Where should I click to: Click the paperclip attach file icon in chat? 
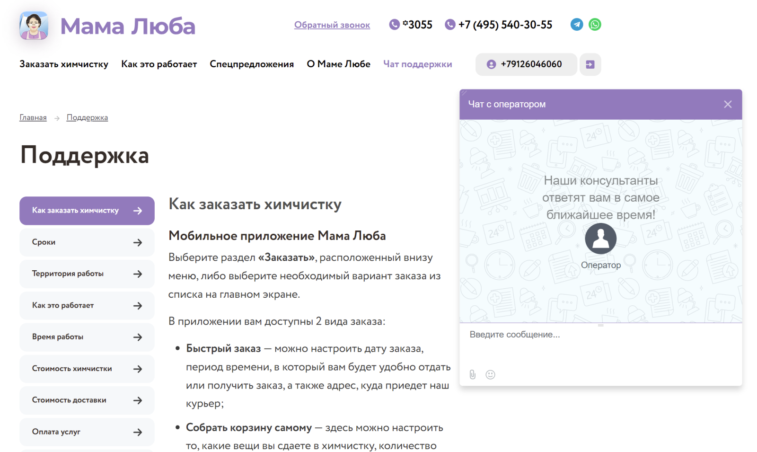(472, 374)
